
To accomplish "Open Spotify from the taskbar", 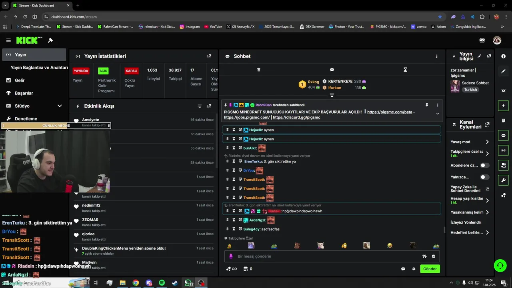I will [162, 283].
